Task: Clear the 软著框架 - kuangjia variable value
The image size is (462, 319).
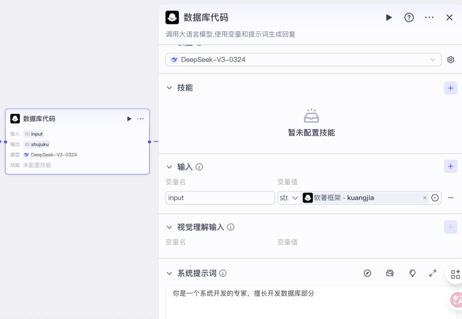Action: [425, 198]
